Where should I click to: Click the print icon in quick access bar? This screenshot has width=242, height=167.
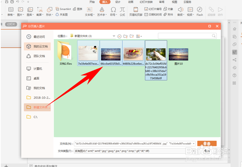[12, 2]
